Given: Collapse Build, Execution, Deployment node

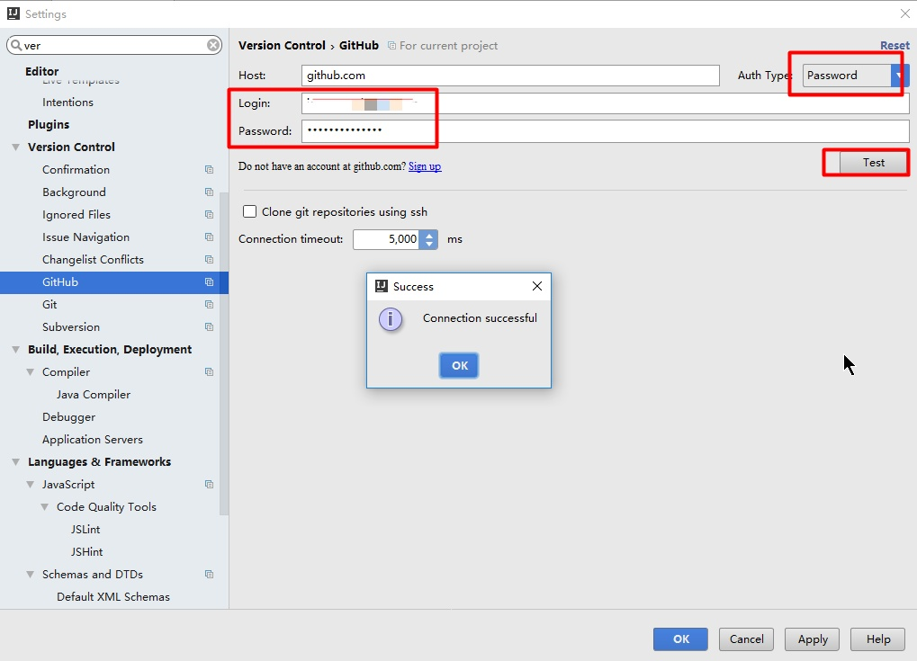Looking at the screenshot, I should point(16,350).
